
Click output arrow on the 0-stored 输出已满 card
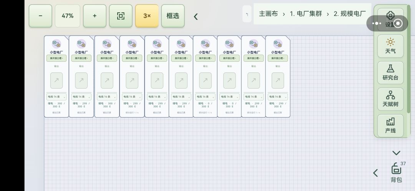coord(229,81)
